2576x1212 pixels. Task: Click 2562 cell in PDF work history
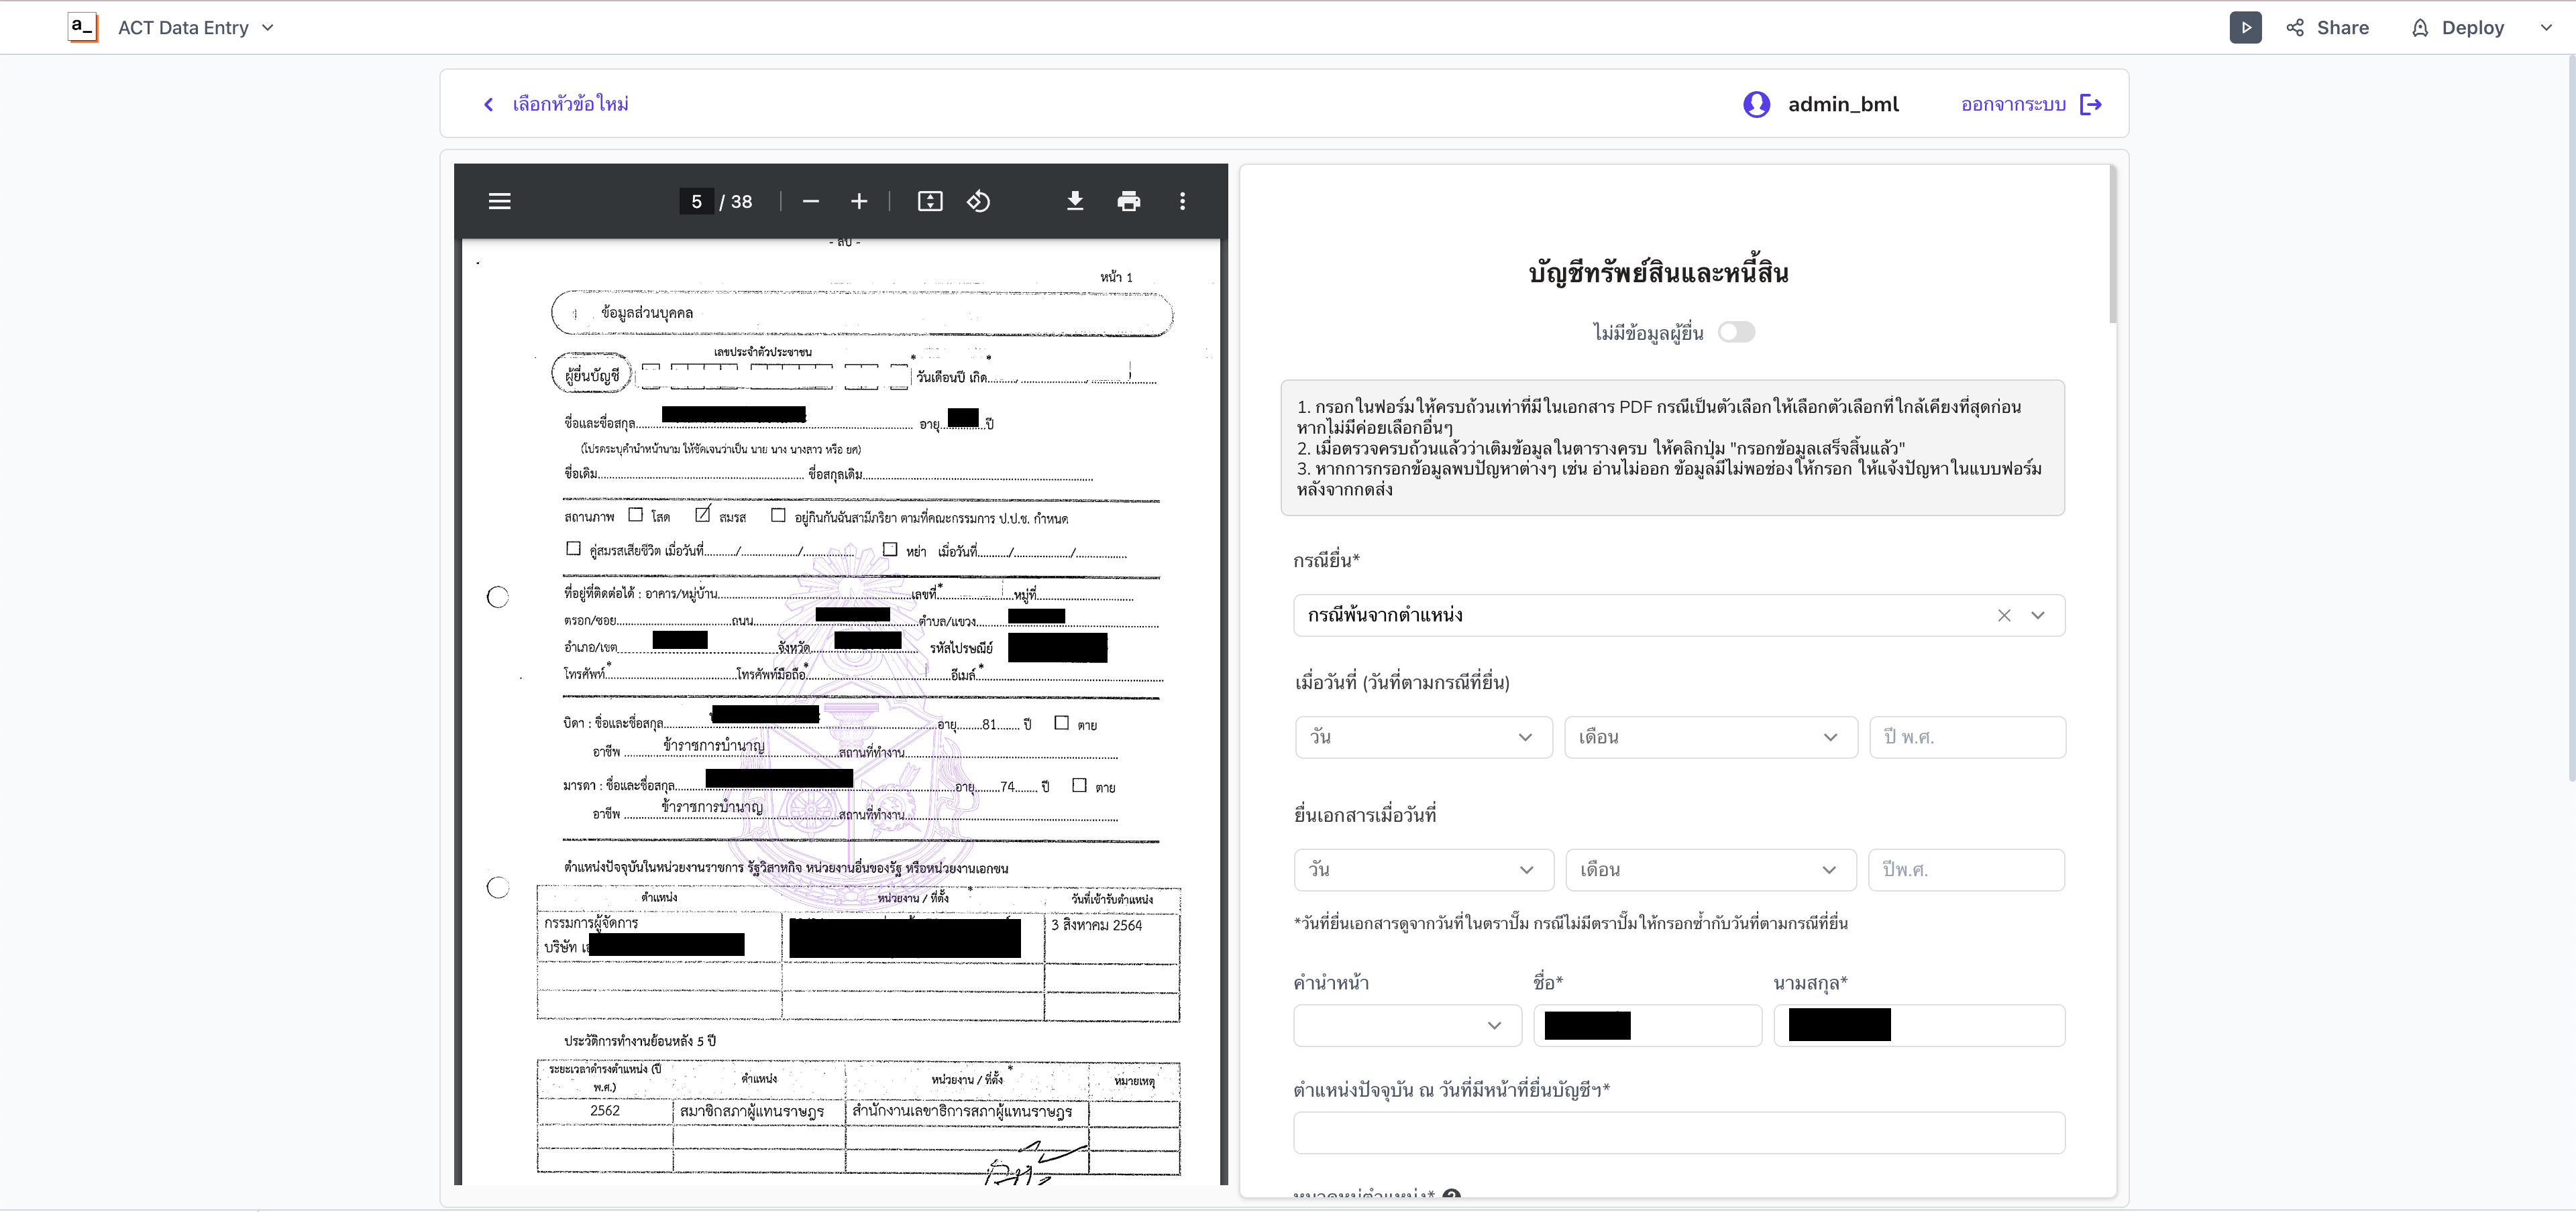[x=605, y=1111]
